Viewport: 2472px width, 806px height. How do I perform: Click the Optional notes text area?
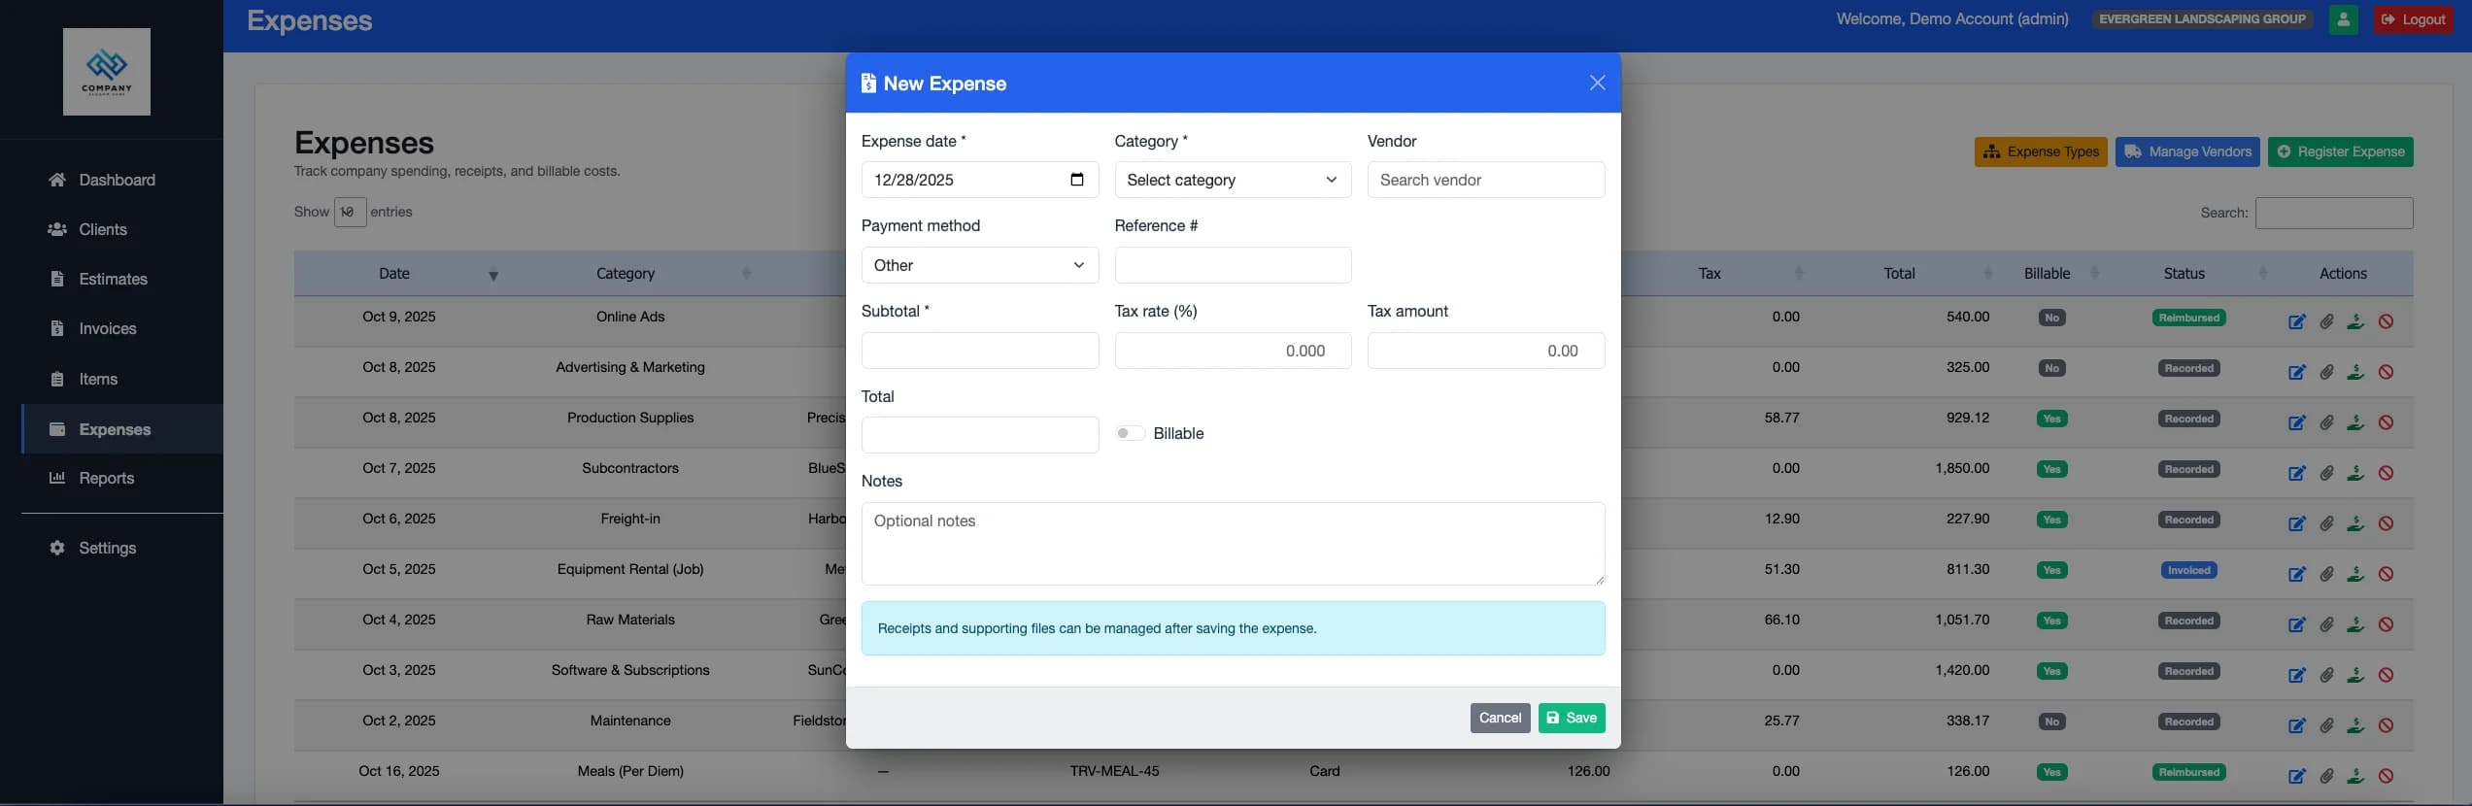1232,544
